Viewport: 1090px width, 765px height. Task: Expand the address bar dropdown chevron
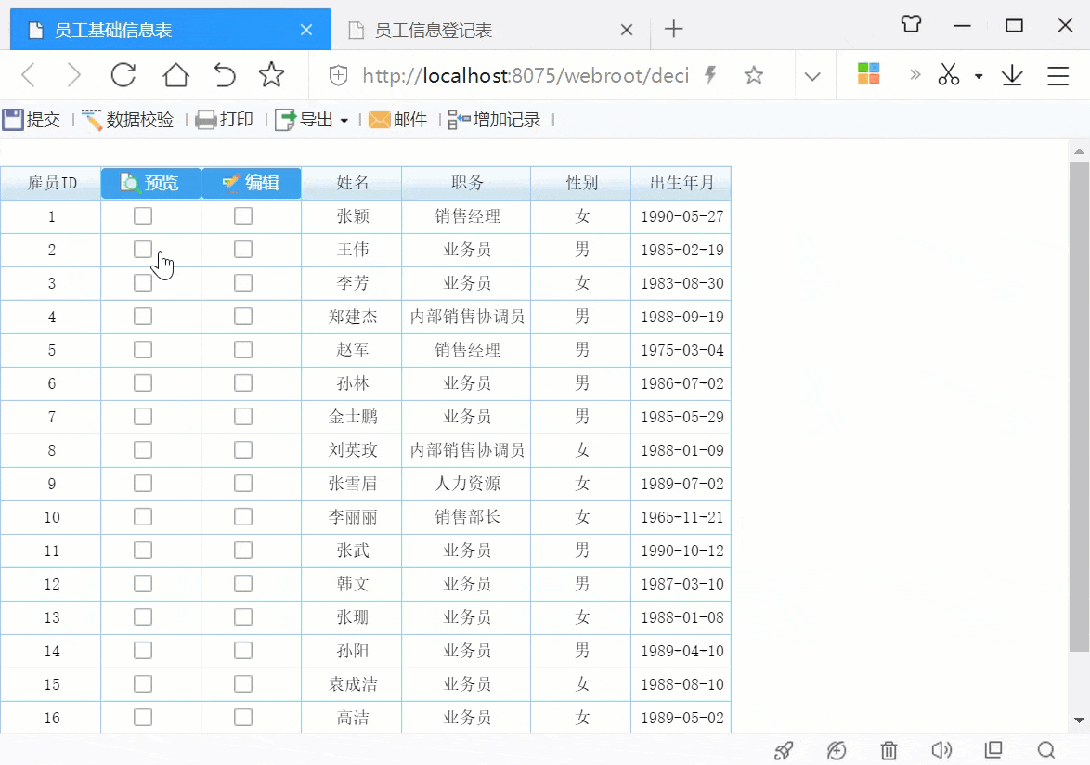pyautogui.click(x=812, y=76)
